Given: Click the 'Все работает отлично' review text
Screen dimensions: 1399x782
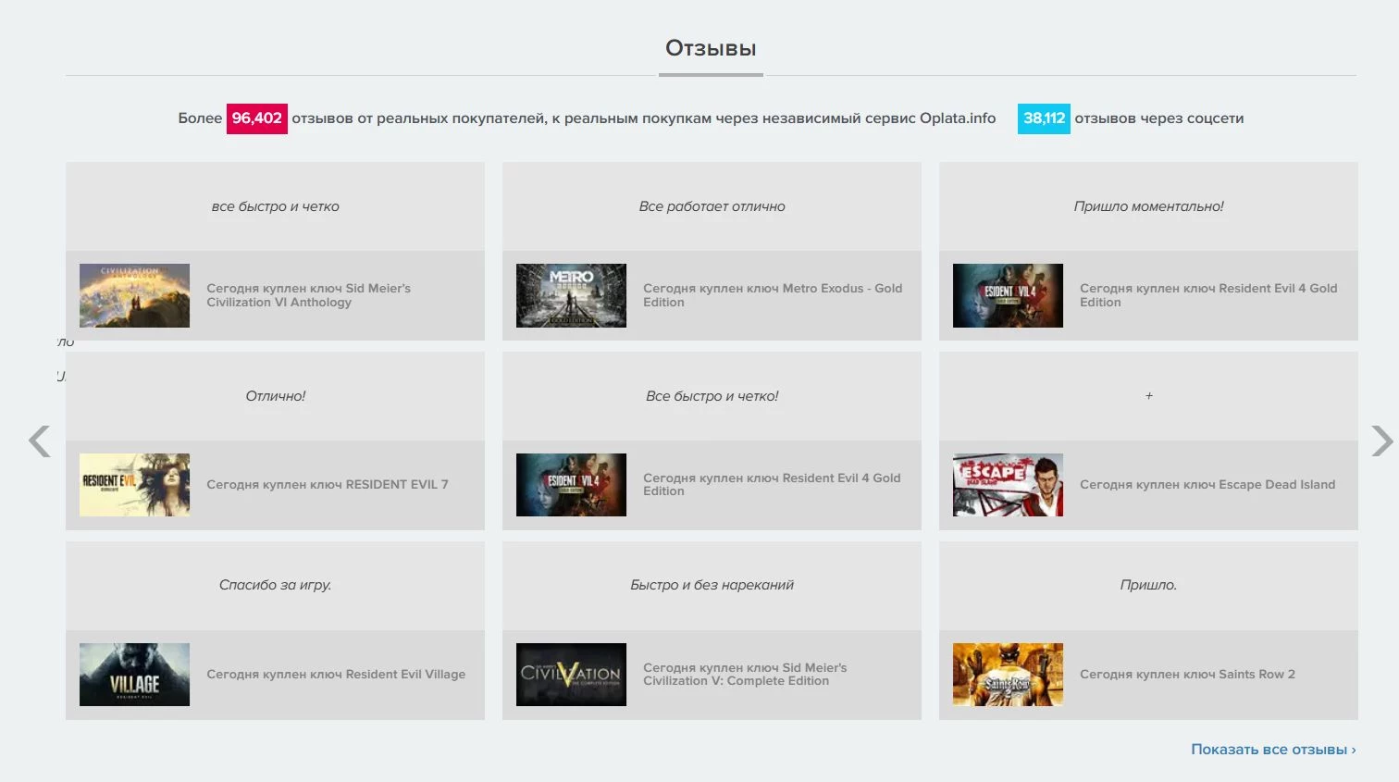Looking at the screenshot, I should 712,206.
